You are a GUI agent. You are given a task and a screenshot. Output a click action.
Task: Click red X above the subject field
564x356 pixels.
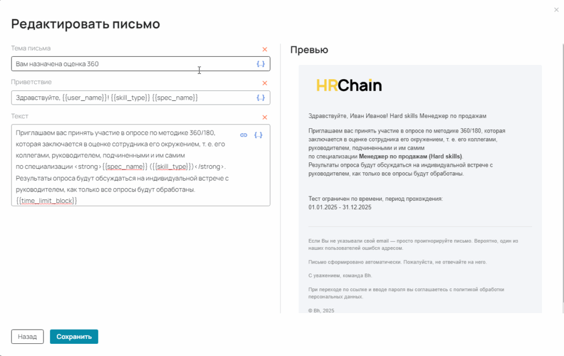264,50
